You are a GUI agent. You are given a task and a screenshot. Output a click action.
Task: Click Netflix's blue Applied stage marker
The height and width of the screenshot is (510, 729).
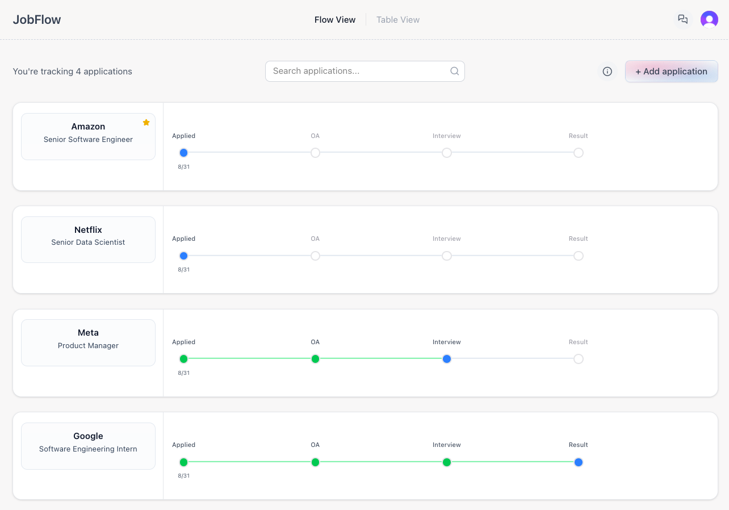coord(183,256)
